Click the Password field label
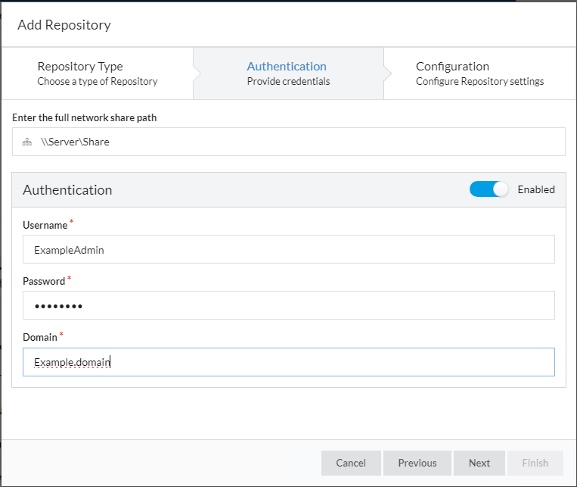Screen dimensions: 577x487 click(44, 281)
